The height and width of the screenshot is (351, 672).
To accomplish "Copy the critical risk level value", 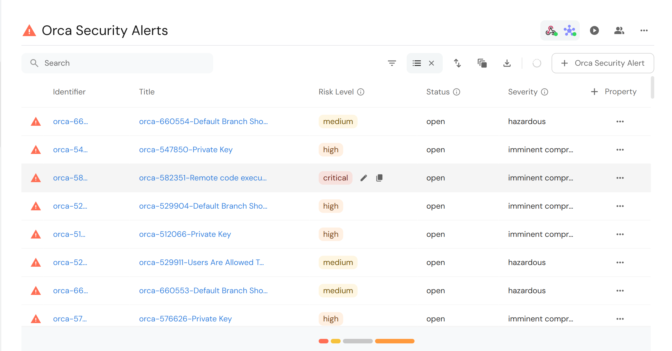I will pos(379,178).
